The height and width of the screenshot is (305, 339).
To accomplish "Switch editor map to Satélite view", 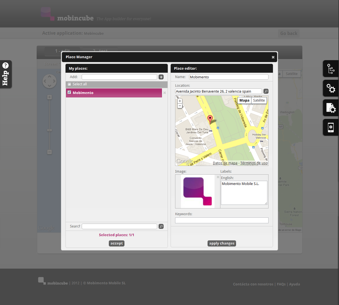I will click(x=259, y=100).
